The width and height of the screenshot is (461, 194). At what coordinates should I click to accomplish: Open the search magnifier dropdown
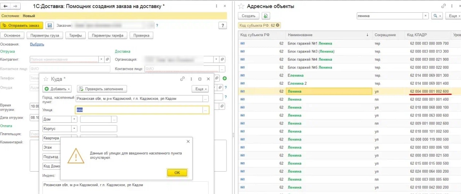(x=437, y=16)
